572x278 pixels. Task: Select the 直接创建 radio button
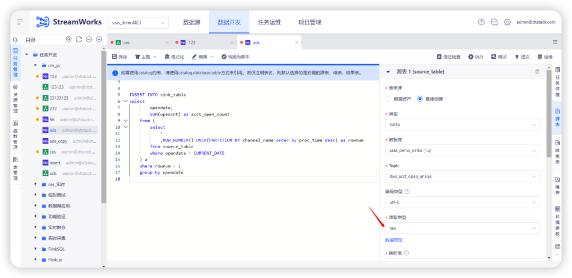click(420, 99)
